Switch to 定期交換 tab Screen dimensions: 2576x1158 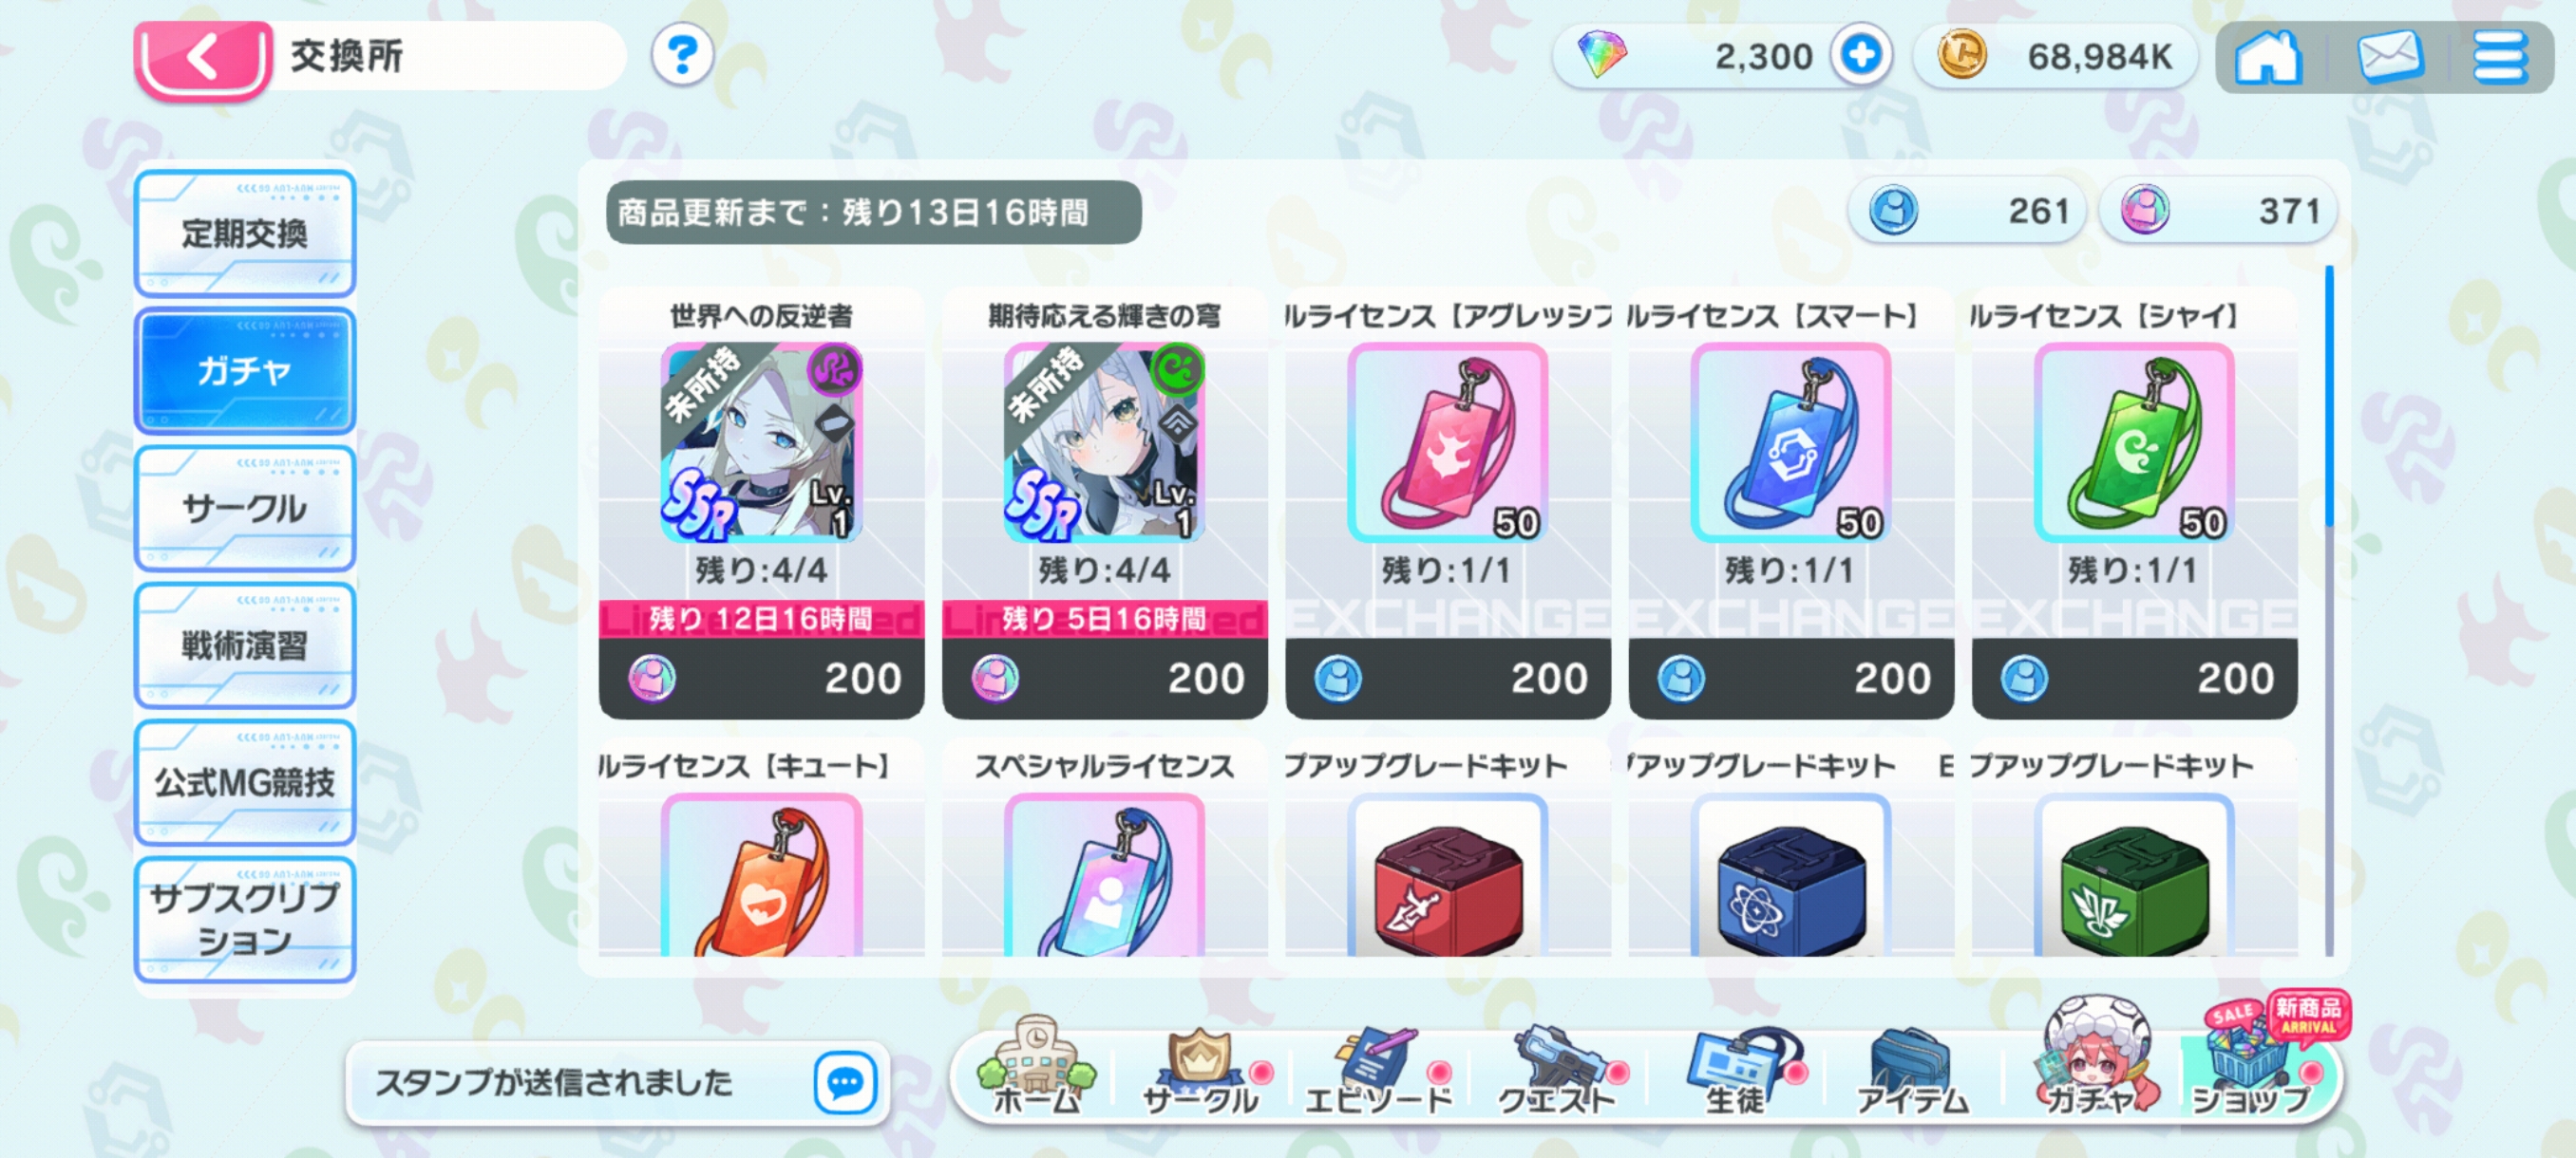coord(245,233)
